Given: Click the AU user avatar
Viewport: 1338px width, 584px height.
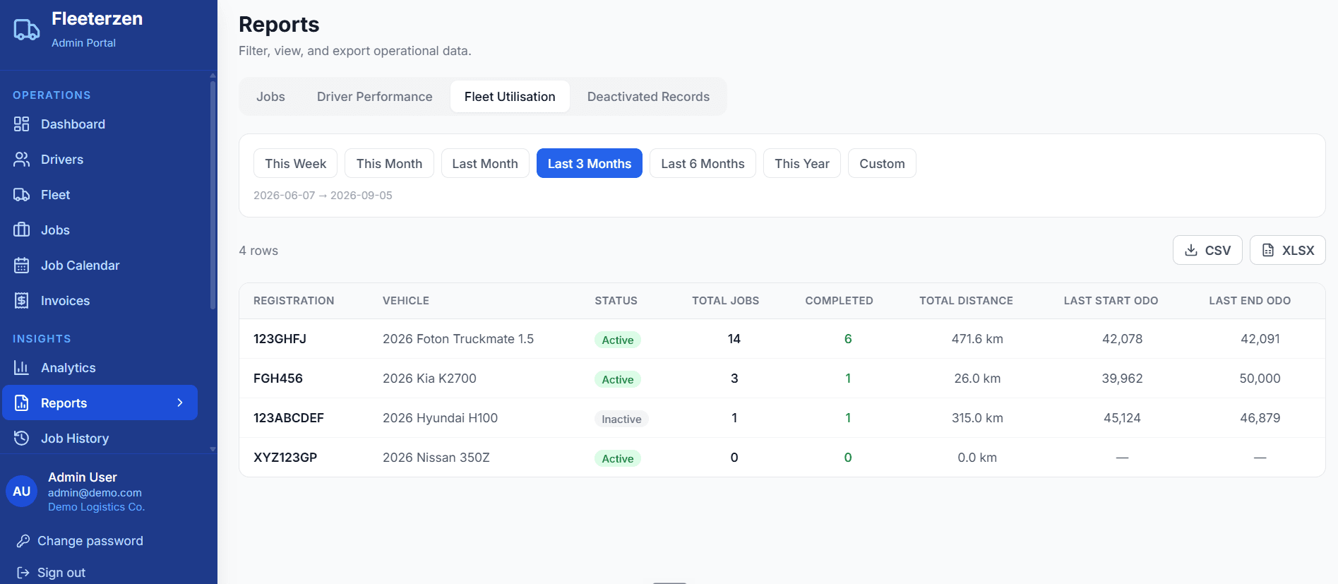Looking at the screenshot, I should click(22, 491).
